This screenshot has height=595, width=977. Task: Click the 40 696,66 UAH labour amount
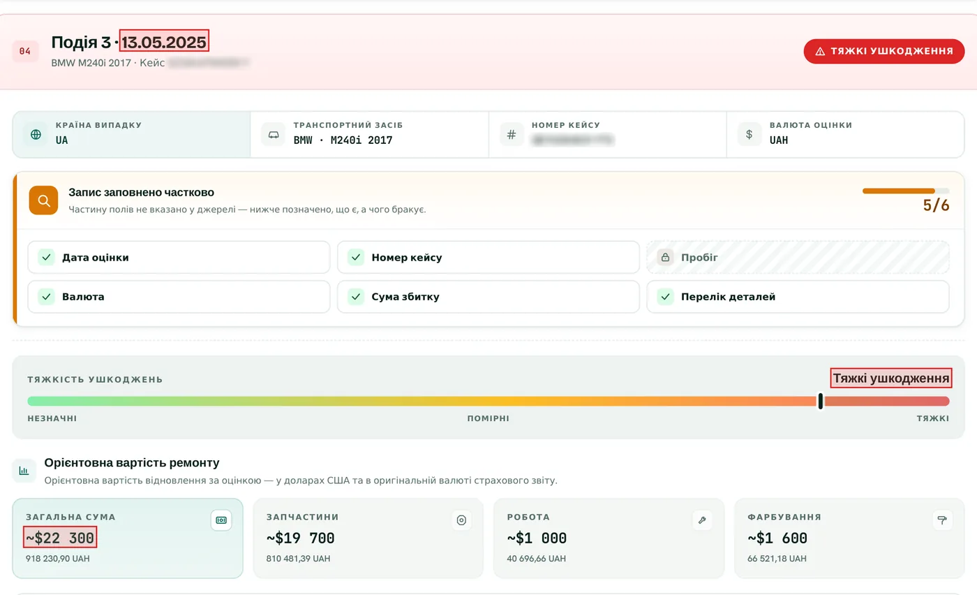coord(537,559)
